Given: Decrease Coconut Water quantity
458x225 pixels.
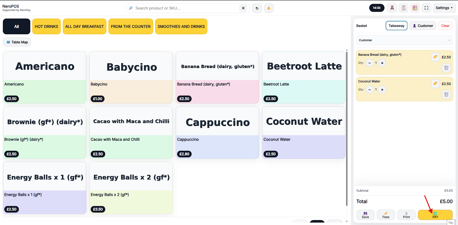Looking at the screenshot, I should [370, 90].
